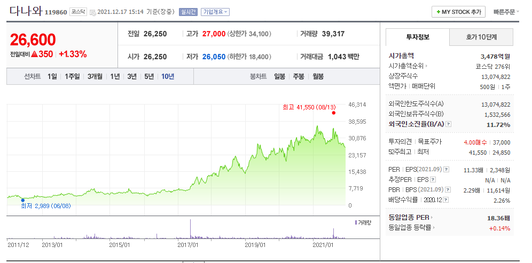The width and height of the screenshot is (532, 263).
Task: Show the 일봉 candlestick chart
Action: click(x=279, y=77)
